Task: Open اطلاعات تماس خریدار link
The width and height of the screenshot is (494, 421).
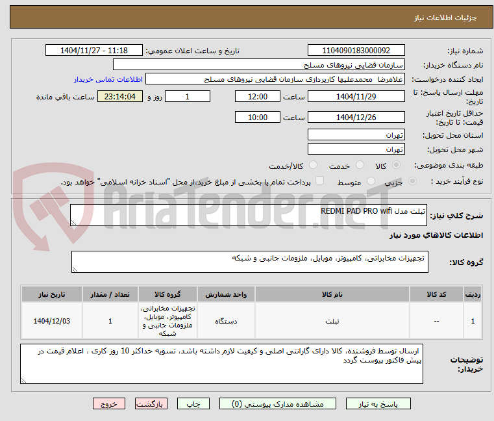Action: (x=108, y=79)
